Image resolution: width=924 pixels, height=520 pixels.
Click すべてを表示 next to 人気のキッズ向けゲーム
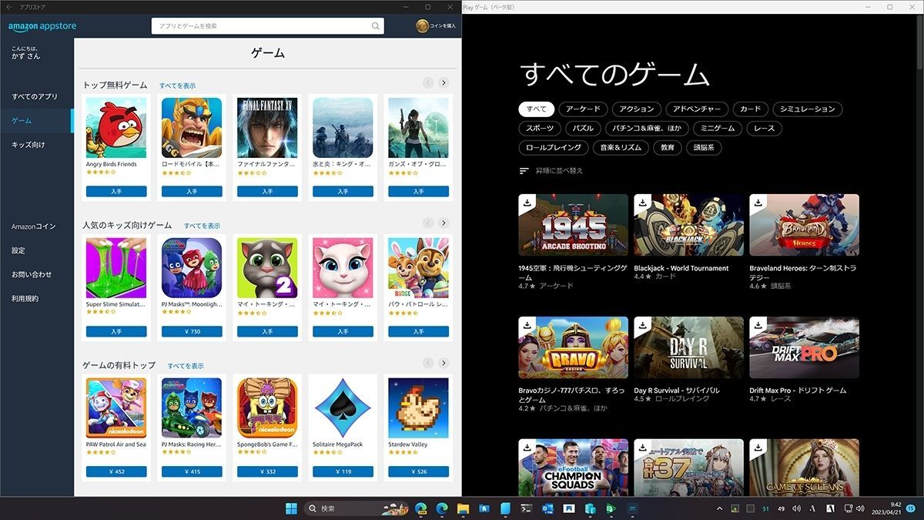[202, 226]
